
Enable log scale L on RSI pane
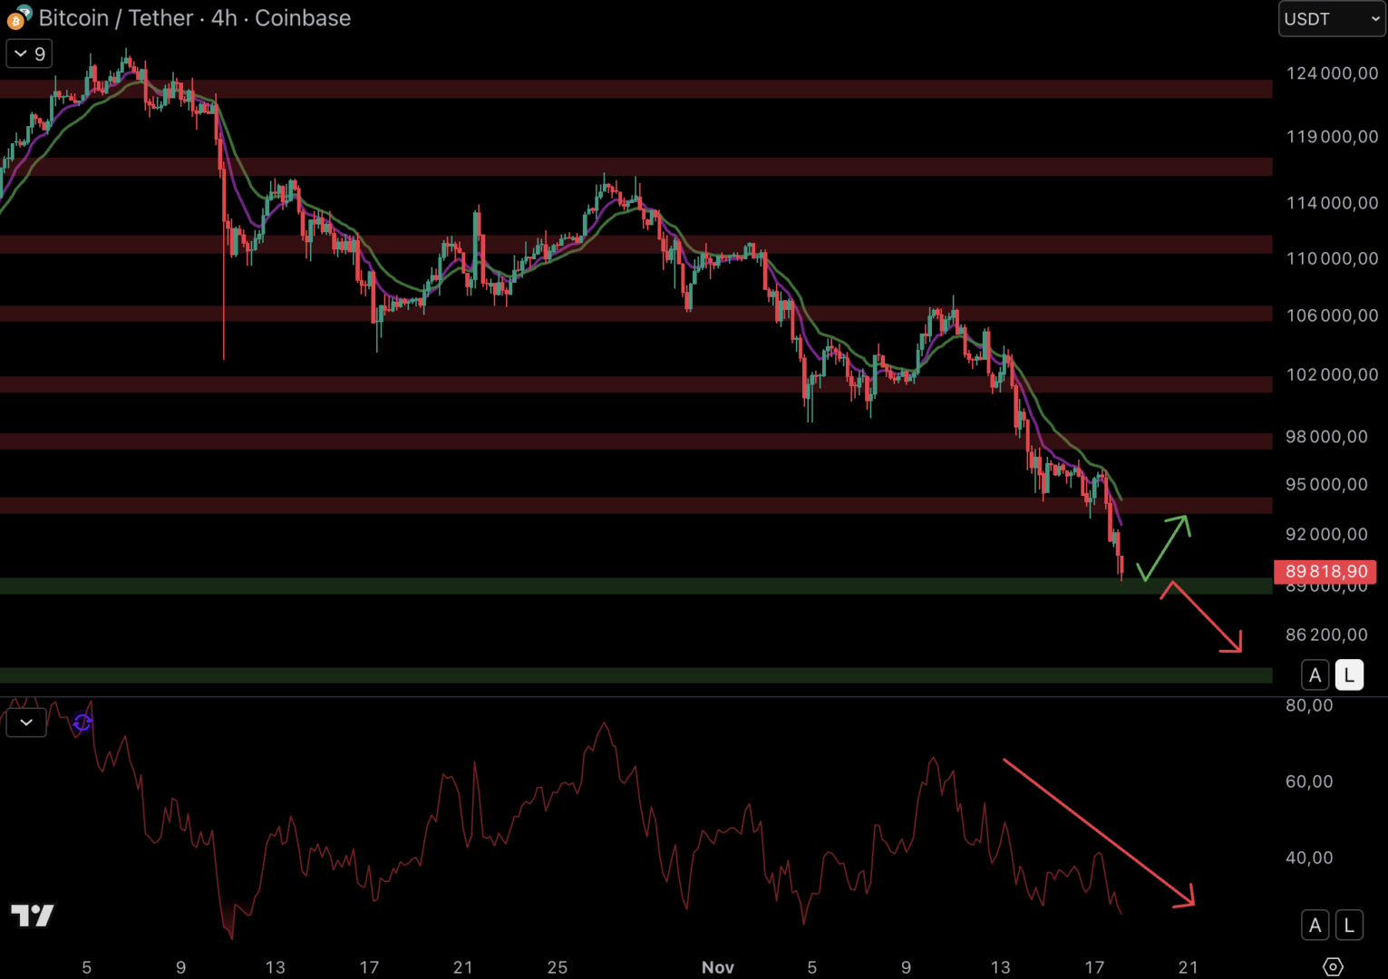pos(1349,925)
